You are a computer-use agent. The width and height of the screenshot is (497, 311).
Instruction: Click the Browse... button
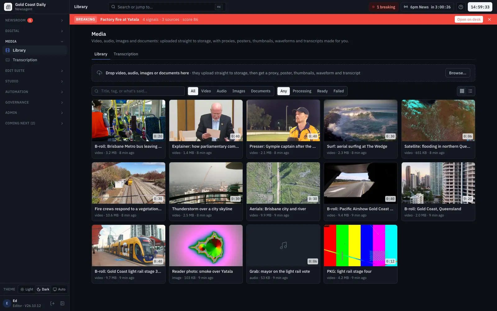click(458, 73)
